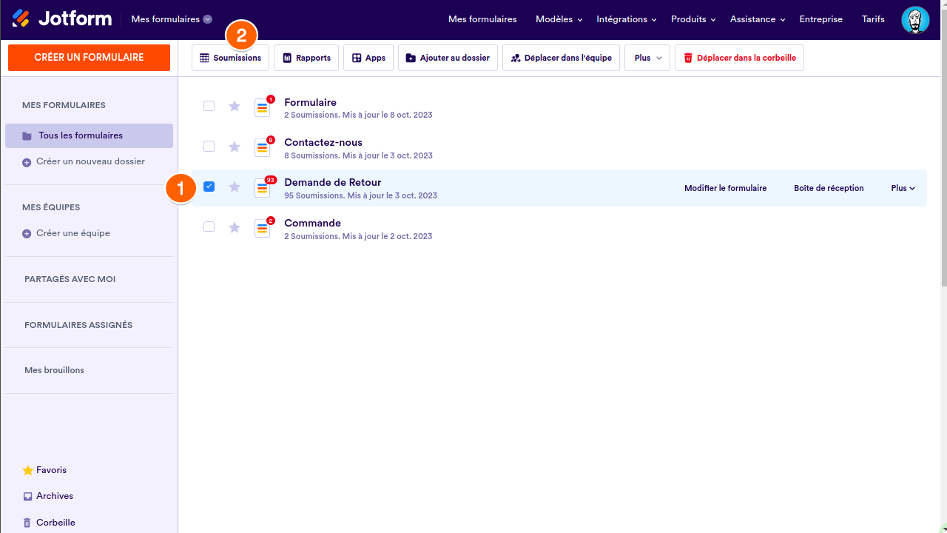
Task: Click the Formulaire form icon
Action: pyautogui.click(x=263, y=107)
